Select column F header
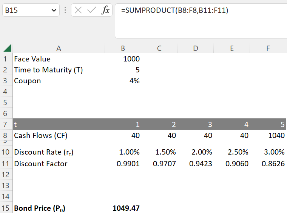 pos(268,48)
